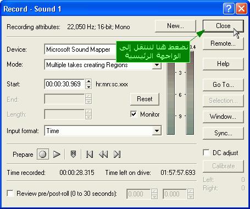Viewport: 250px width, 209px height.
Task: Click the disabled Calibrate button
Action: [223, 166]
